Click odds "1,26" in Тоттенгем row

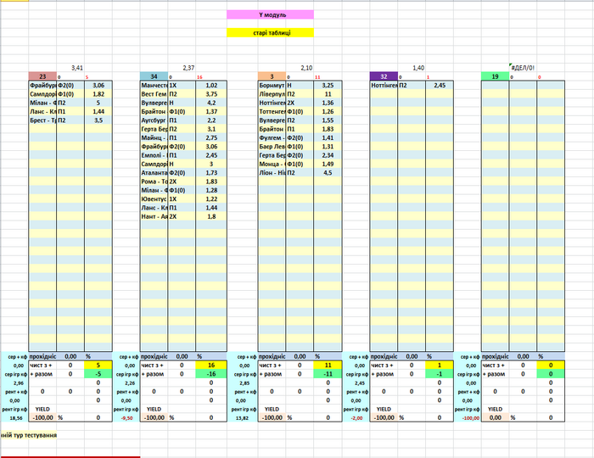(x=328, y=112)
